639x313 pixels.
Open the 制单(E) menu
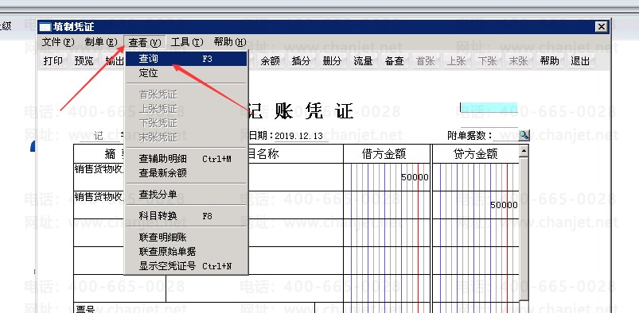point(101,42)
